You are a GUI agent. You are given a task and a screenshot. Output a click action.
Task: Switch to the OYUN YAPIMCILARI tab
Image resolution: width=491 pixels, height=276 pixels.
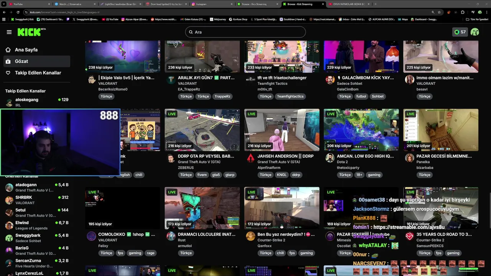coord(349,4)
